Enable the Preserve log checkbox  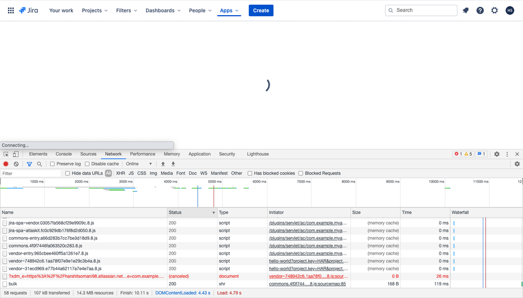[52, 164]
